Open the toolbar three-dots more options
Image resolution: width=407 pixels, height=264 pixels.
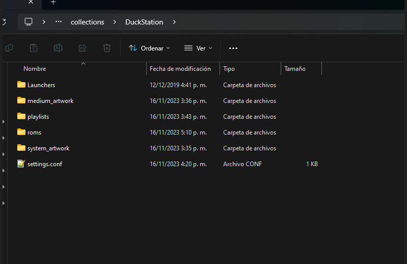point(233,48)
